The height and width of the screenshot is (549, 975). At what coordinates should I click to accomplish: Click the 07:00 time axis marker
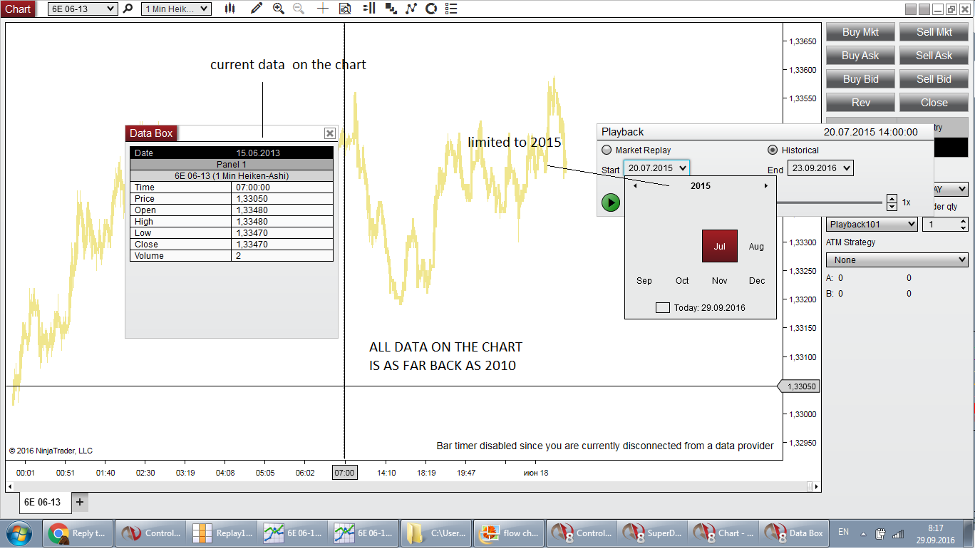344,473
